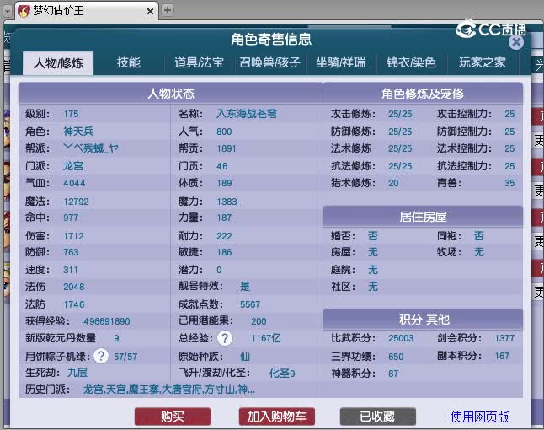Click the 伤害 value 1712
The width and height of the screenshot is (544, 430).
pos(73,236)
